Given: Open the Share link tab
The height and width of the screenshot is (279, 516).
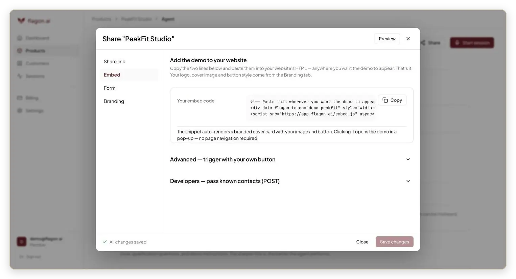Looking at the screenshot, I should [129, 62].
